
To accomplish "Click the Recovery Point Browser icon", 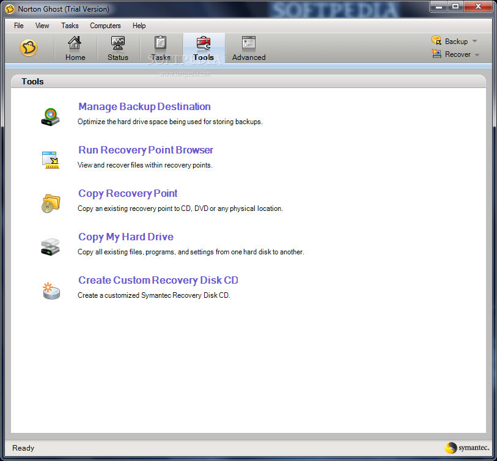I will point(50,160).
